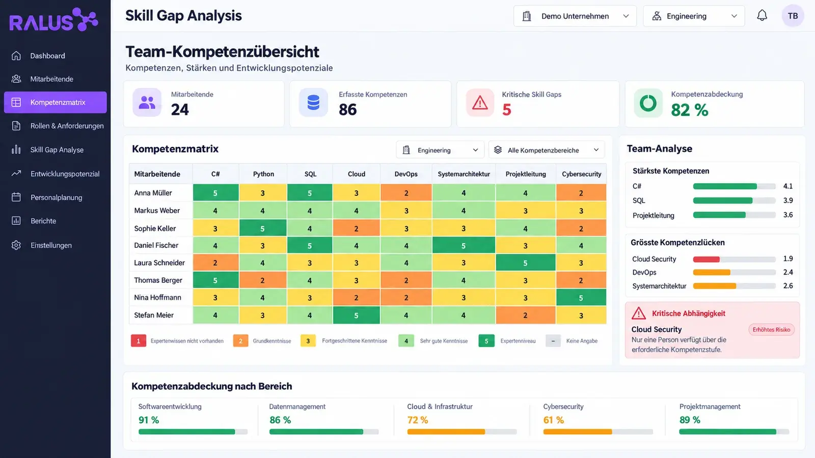Select Laura Schneider row name
The image size is (815, 458).
coord(159,263)
